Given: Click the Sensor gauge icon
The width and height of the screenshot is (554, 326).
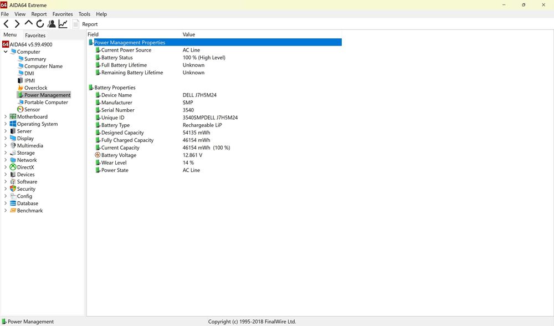Looking at the screenshot, I should [20, 109].
